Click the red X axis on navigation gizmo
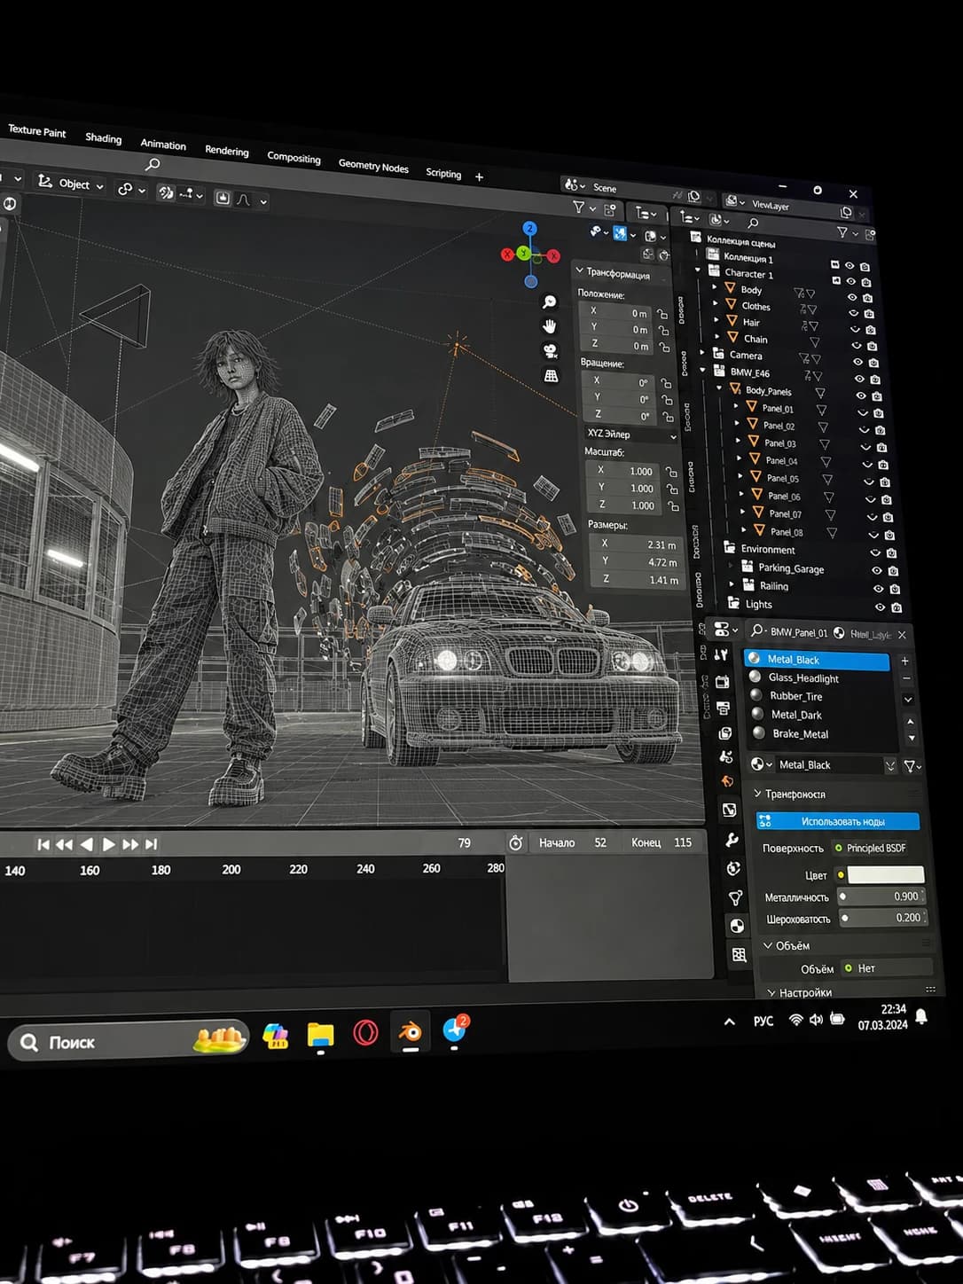The image size is (963, 1284). coord(553,256)
